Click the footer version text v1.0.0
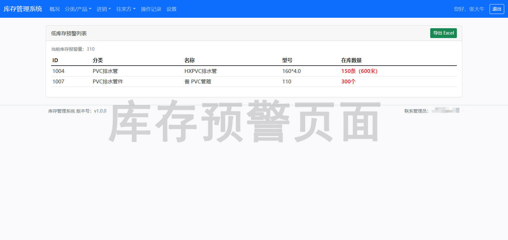The image size is (508, 240). (x=100, y=111)
